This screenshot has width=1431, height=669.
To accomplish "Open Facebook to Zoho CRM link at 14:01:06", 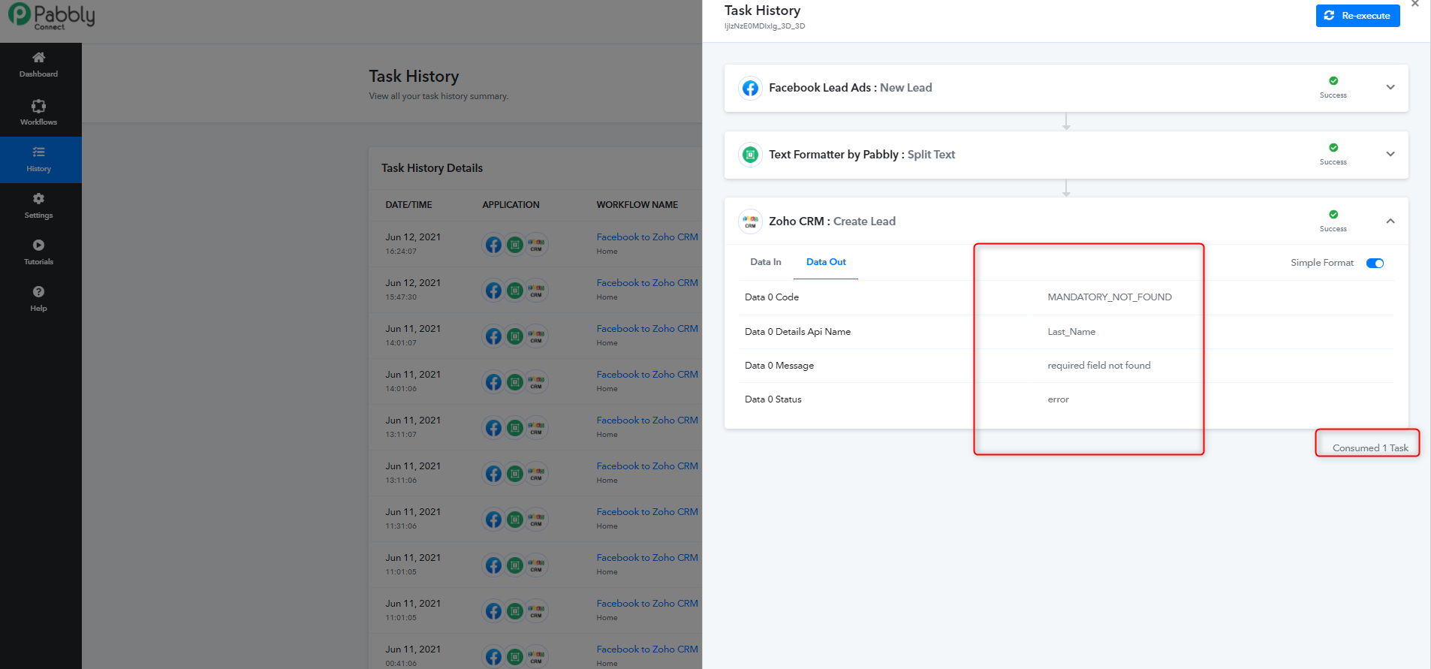I will (x=647, y=375).
